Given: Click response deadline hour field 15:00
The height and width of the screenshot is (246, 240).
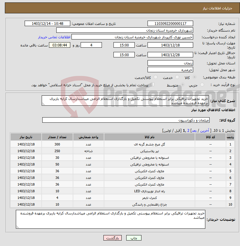Looking at the screenshot, I should [x=124, y=45].
